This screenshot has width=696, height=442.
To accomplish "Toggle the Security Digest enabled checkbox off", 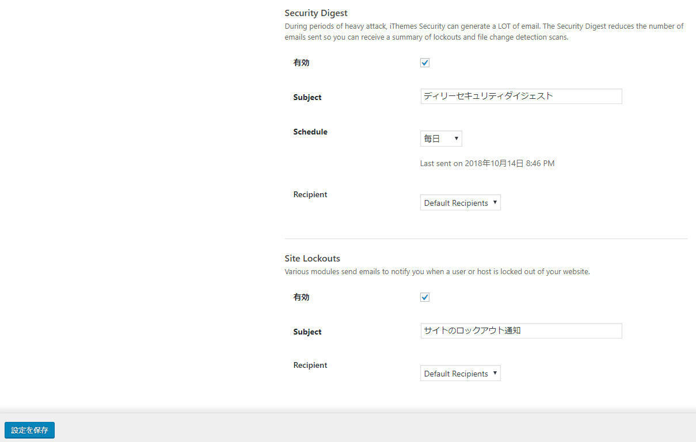I will pyautogui.click(x=424, y=63).
